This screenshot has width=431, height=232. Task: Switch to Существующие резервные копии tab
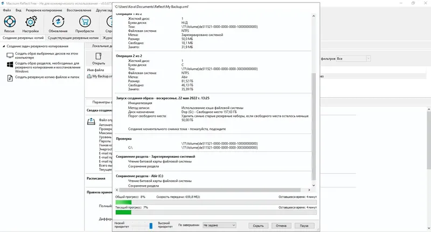(73, 38)
